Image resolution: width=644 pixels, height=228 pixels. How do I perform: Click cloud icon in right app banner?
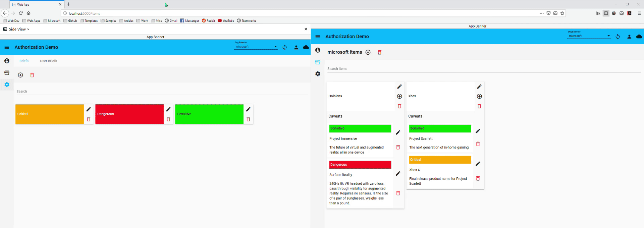coord(639,37)
